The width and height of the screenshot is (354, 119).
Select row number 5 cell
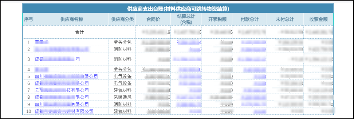pos(29,77)
